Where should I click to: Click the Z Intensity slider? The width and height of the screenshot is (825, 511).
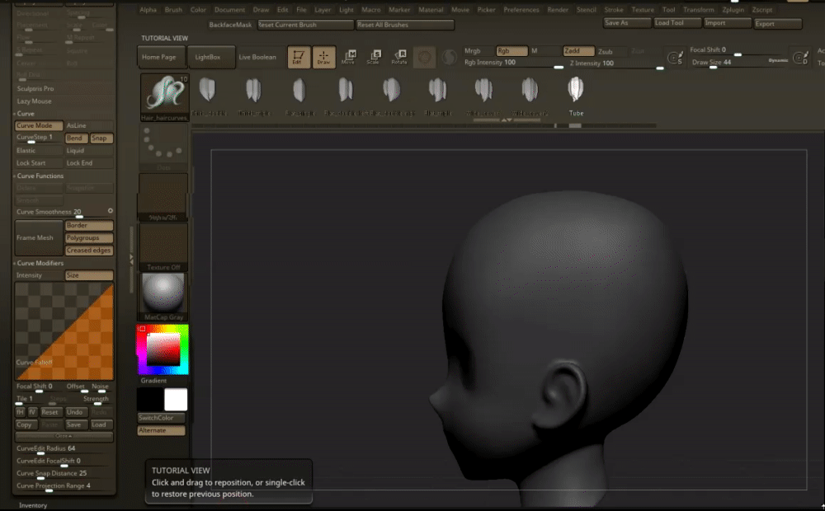point(615,63)
